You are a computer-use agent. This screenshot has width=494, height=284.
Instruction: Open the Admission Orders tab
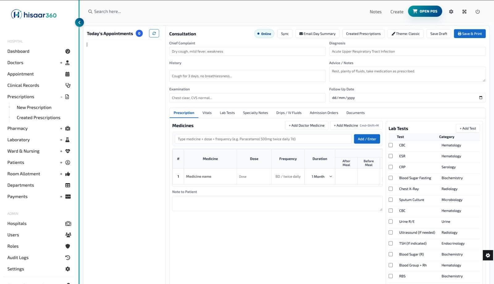point(324,113)
